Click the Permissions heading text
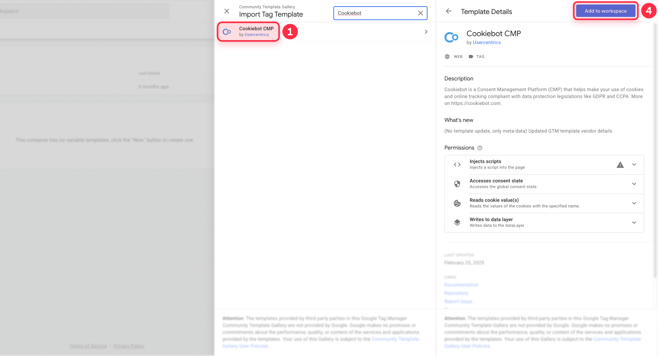 (459, 148)
